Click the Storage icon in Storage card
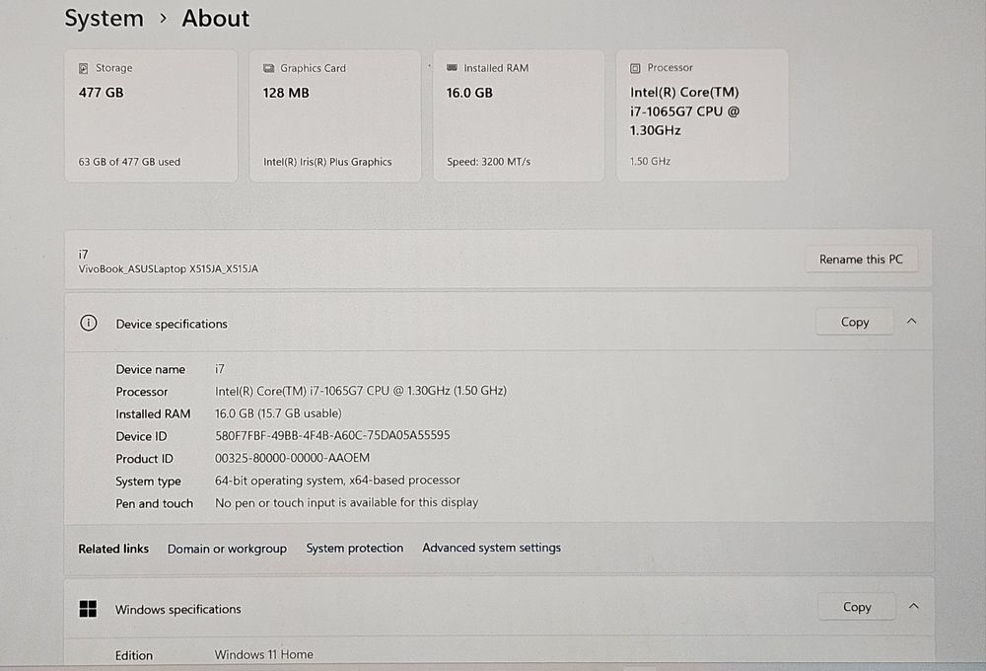The height and width of the screenshot is (671, 986). pos(83,68)
